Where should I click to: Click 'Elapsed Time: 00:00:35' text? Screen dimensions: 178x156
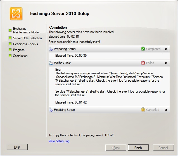[x=71, y=56]
